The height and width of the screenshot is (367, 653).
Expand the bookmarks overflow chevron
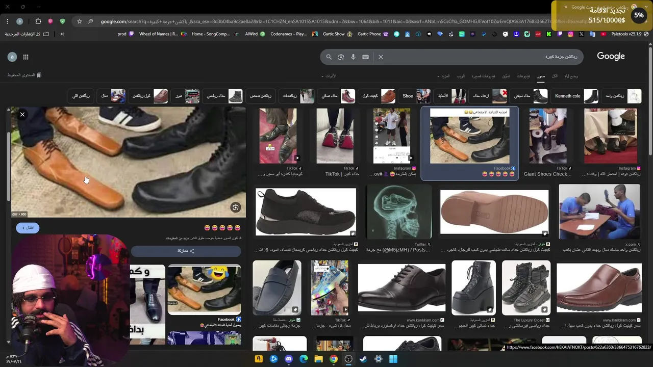62,34
